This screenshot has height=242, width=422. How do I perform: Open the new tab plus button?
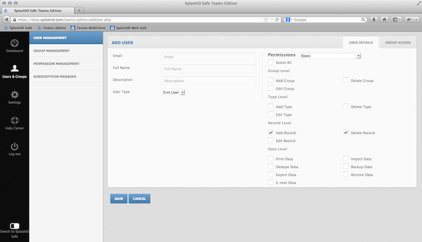79,11
